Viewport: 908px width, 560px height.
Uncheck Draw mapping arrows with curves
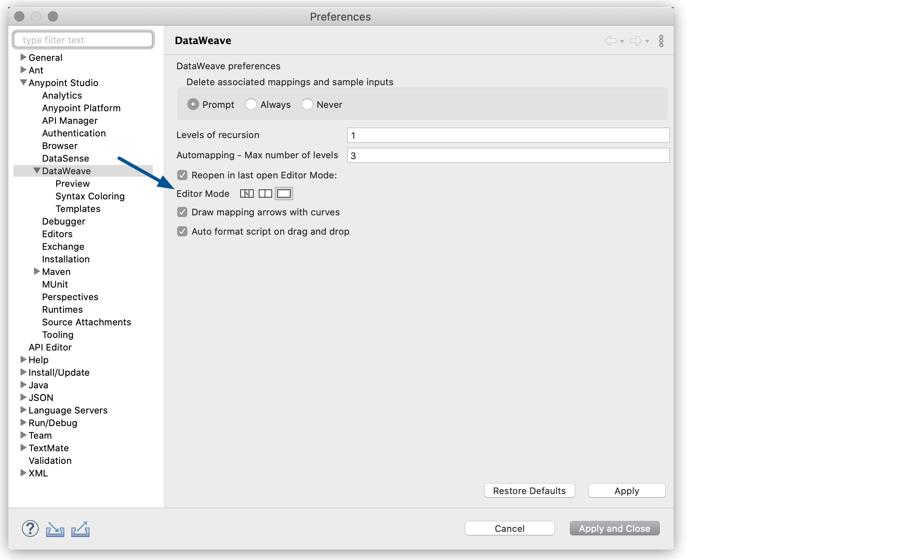[182, 212]
